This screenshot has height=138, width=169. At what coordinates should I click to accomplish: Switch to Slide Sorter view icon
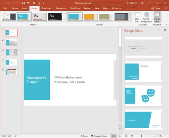coord(120,136)
